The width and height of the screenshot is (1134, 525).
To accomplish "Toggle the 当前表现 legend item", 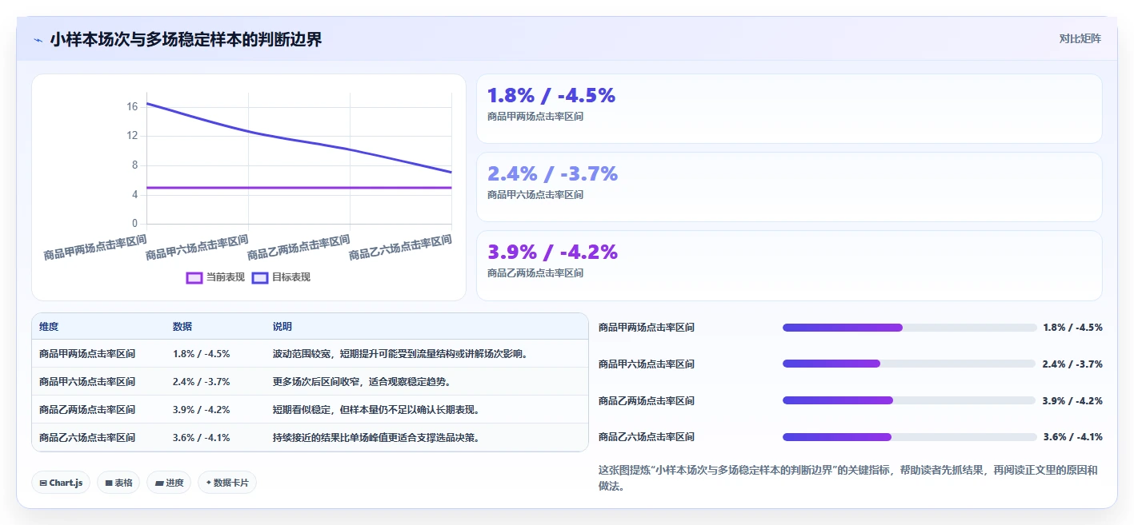I will pos(215,277).
